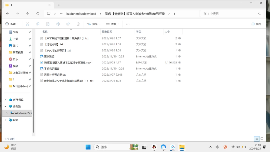
Task: Open the 查看 (View) dropdown
Action: coord(112,24)
